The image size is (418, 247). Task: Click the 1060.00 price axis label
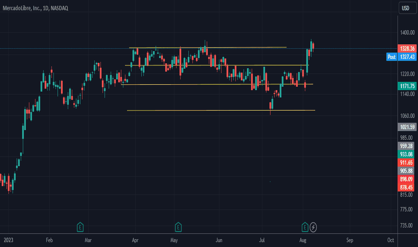point(407,116)
